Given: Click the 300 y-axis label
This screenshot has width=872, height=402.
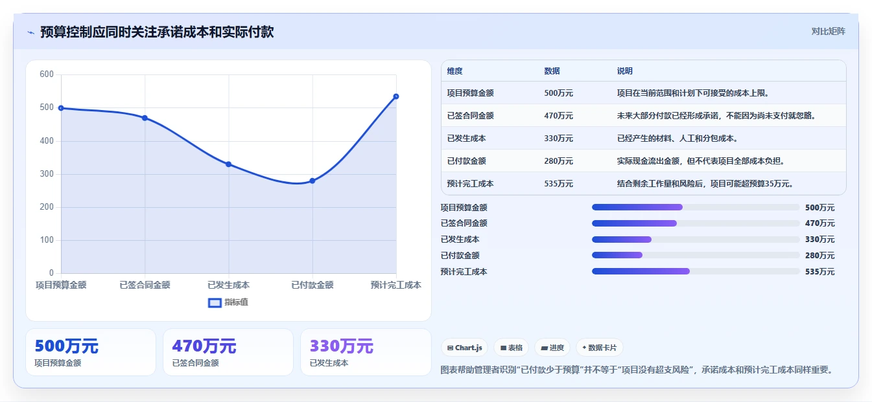Looking at the screenshot, I should (47, 174).
